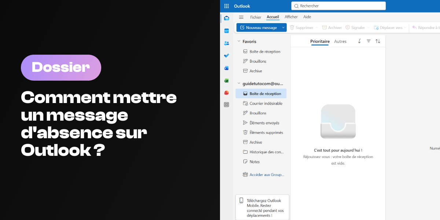Open Boîte de réception under Favoris
Screen dimensions: 440x220
point(261,52)
